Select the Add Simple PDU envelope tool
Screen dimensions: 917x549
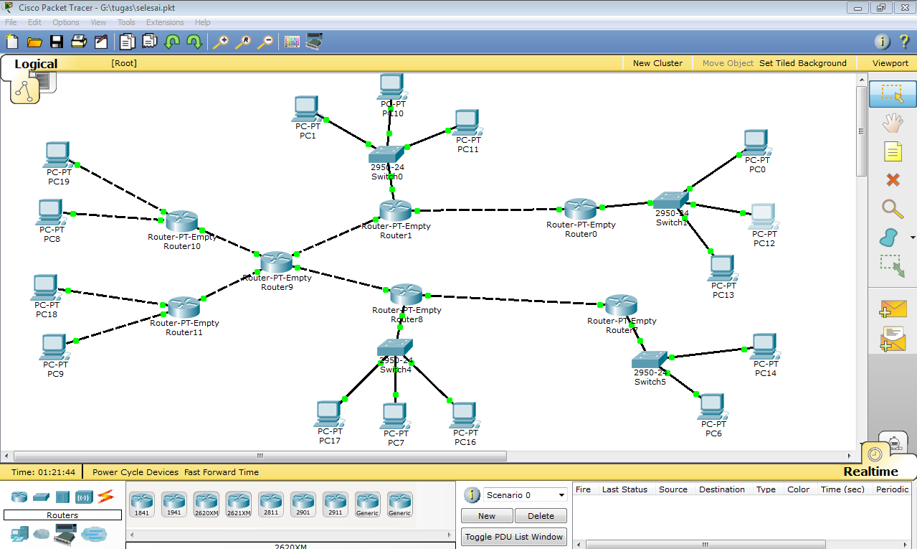pos(892,308)
